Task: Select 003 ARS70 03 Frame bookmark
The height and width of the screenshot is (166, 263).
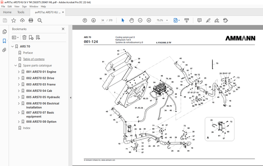Action: 41,84
